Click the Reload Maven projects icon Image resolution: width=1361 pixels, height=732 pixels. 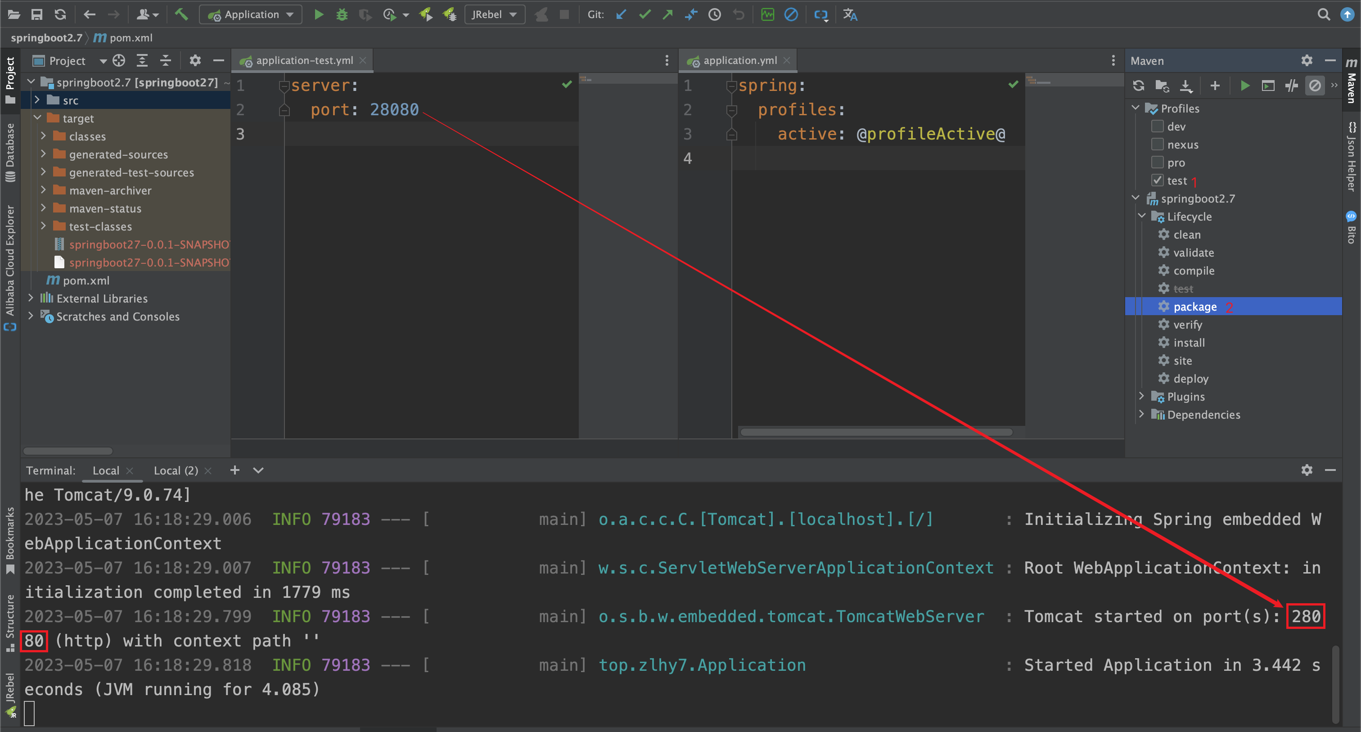(1139, 86)
